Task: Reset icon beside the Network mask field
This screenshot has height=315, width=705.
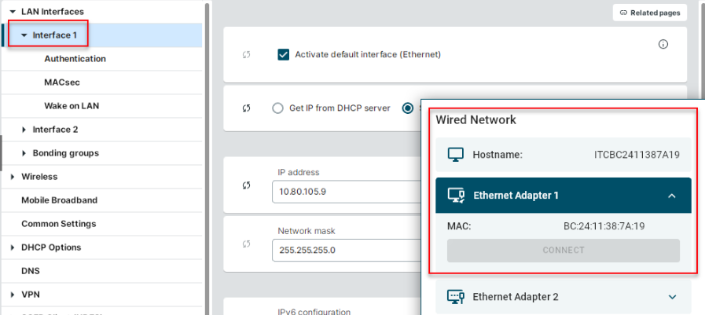Action: [246, 244]
